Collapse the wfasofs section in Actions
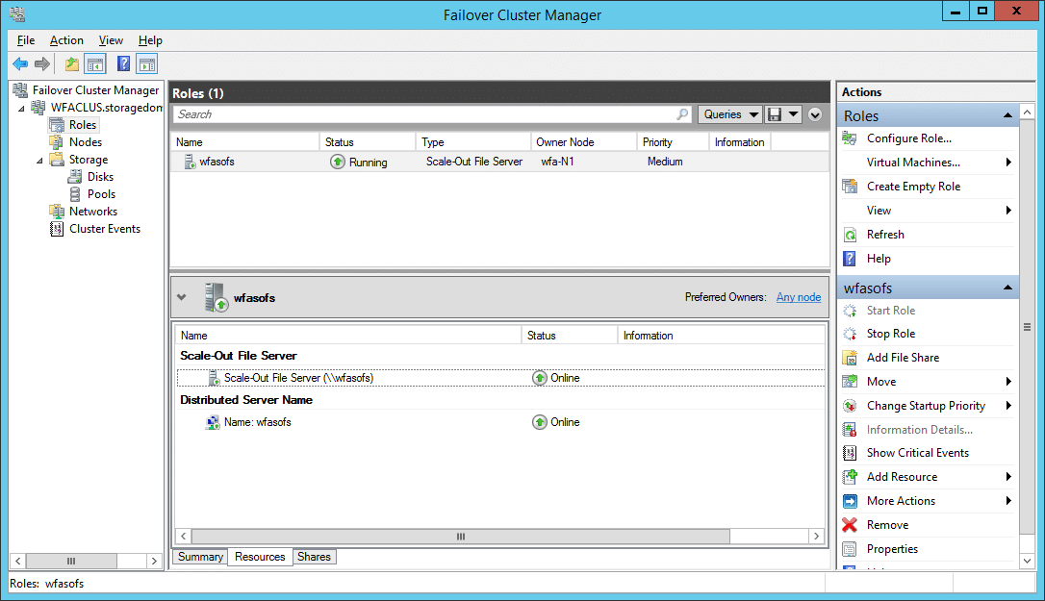1045x601 pixels. 1007,288
